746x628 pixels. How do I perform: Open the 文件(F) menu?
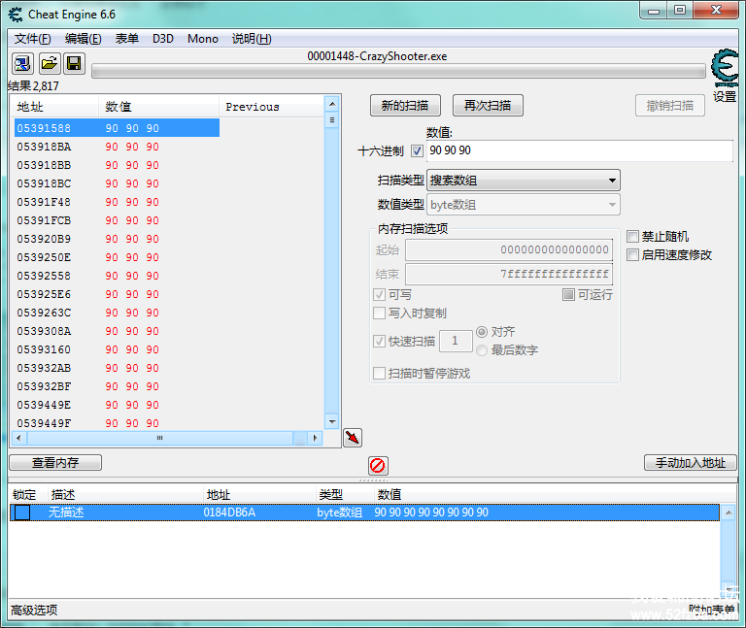click(x=32, y=39)
